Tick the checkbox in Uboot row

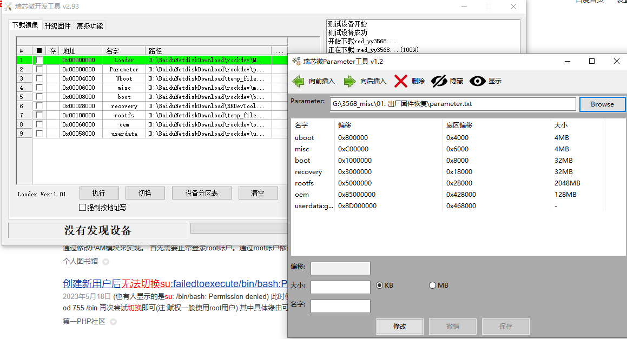pyautogui.click(x=39, y=78)
